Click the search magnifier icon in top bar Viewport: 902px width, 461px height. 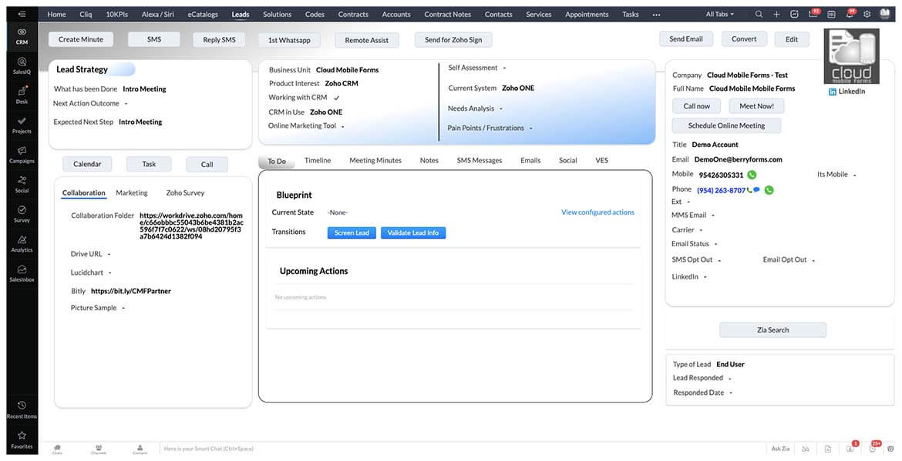(x=759, y=14)
